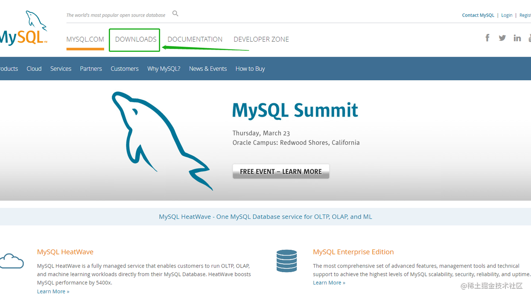The height and width of the screenshot is (298, 531).
Task: Open the search icon
Action: coord(175,13)
